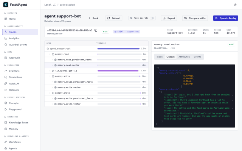The image size is (242, 151).
Task: Open the Traces sidebar item
Action: 20,32
